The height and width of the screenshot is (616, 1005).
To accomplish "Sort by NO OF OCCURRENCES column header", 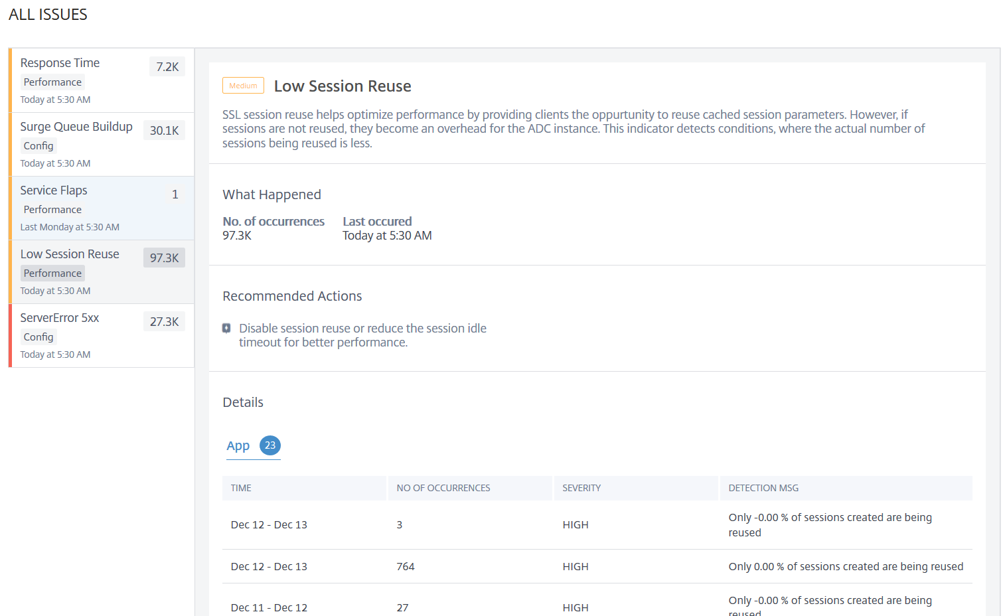I will coord(443,488).
